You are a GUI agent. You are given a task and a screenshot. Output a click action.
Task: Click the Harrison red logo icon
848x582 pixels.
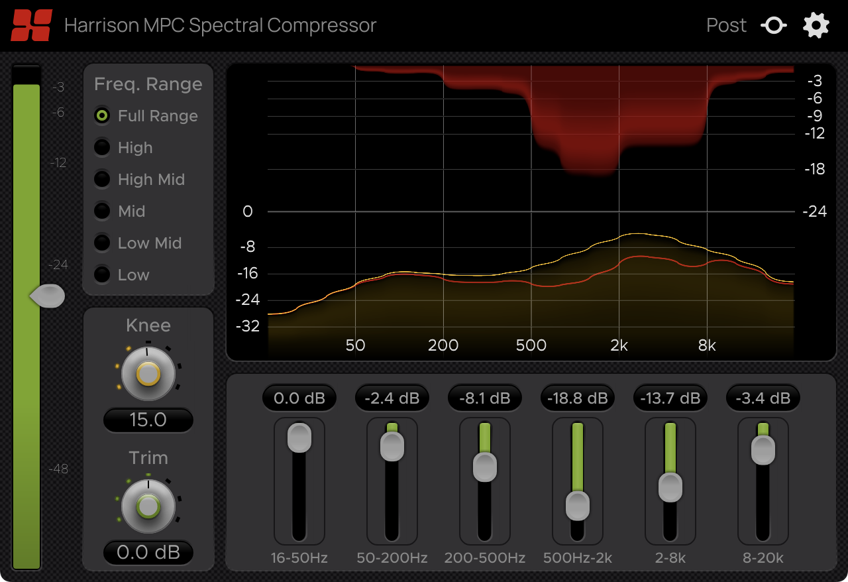tap(31, 25)
